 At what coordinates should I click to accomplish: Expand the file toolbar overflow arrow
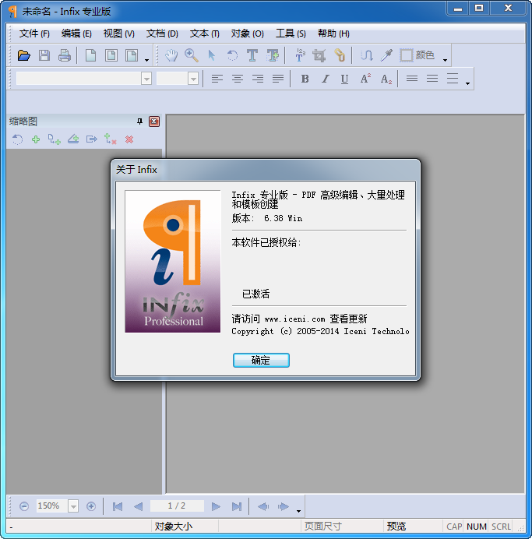point(146,60)
